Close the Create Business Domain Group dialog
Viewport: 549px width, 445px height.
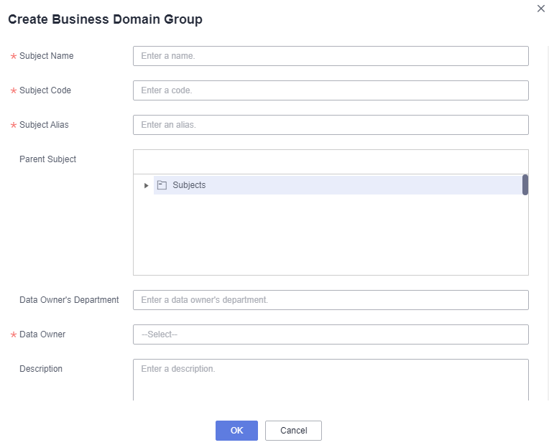click(x=540, y=9)
